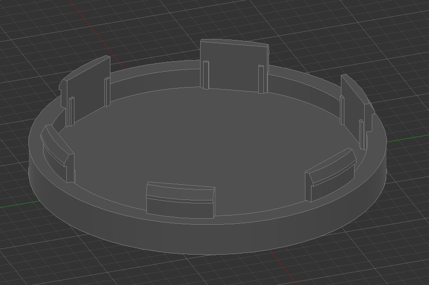
Task: Select the right rib on rear center tab
Action: click(x=261, y=79)
